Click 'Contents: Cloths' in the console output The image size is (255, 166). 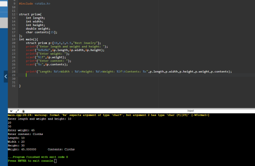61,150
